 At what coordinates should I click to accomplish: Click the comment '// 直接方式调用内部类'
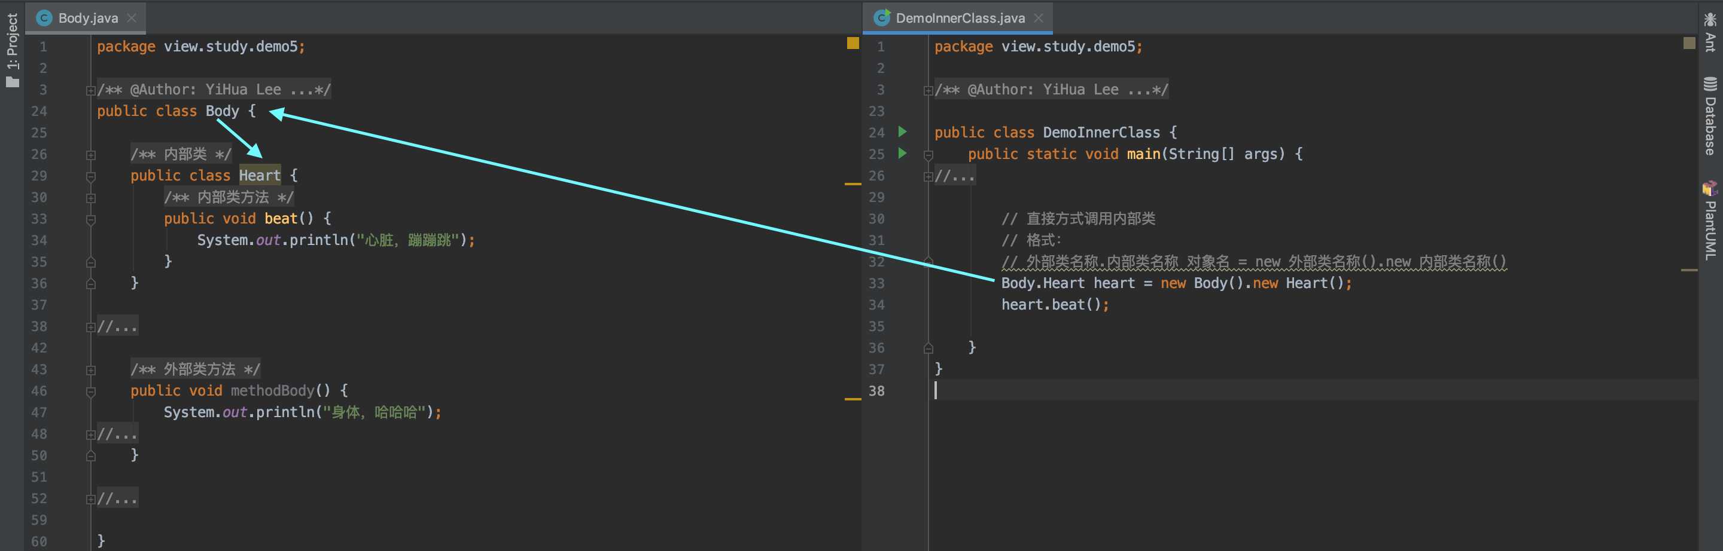tap(1078, 218)
